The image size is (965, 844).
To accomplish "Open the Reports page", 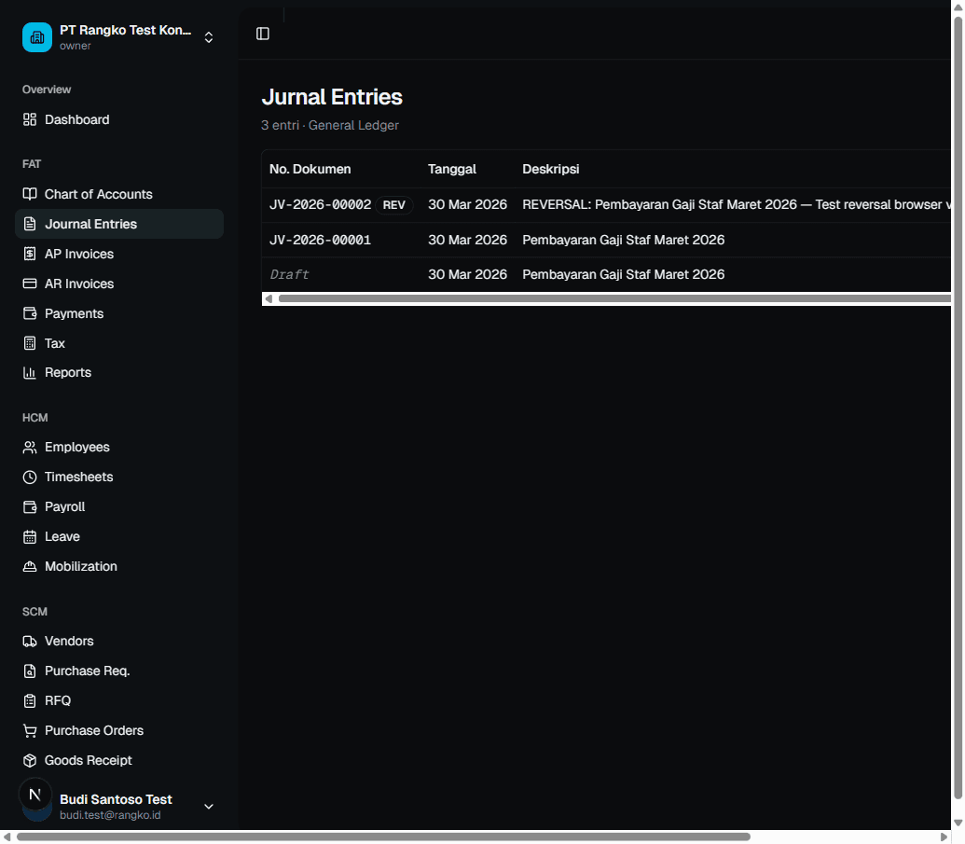I will pyautogui.click(x=118, y=372).
